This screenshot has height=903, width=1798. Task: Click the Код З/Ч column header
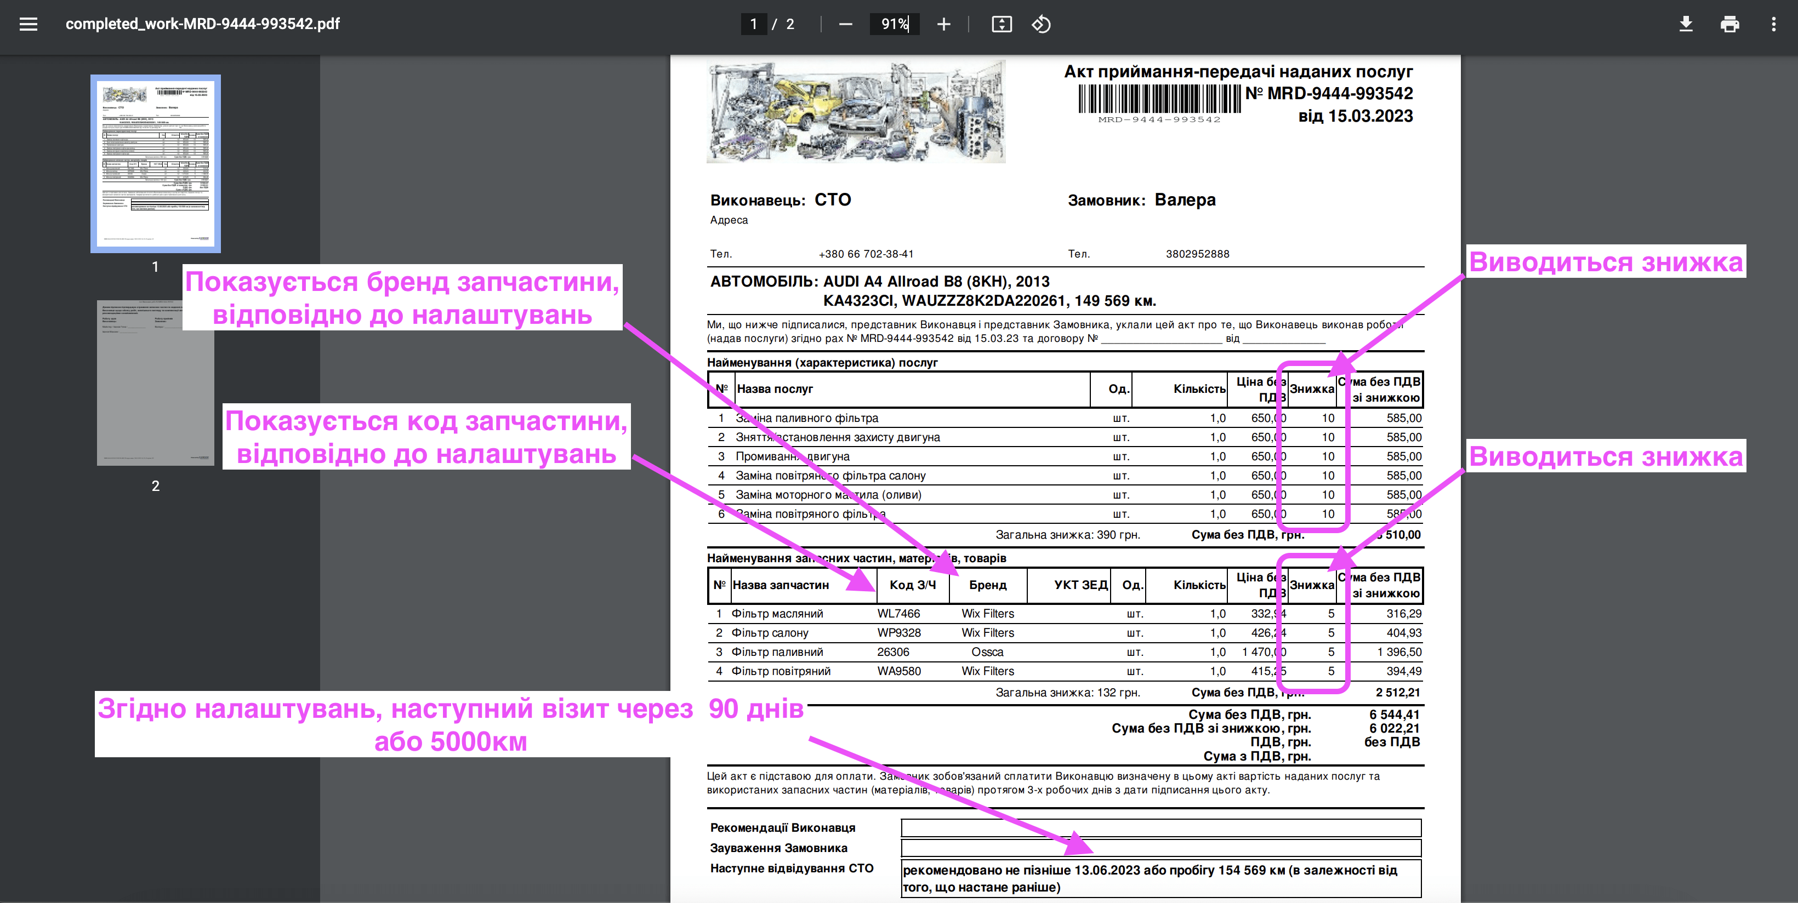pos(912,585)
